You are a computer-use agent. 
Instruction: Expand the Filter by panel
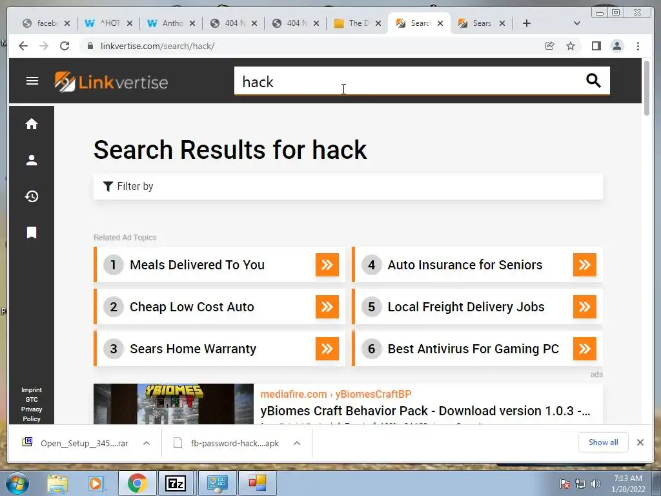point(348,187)
